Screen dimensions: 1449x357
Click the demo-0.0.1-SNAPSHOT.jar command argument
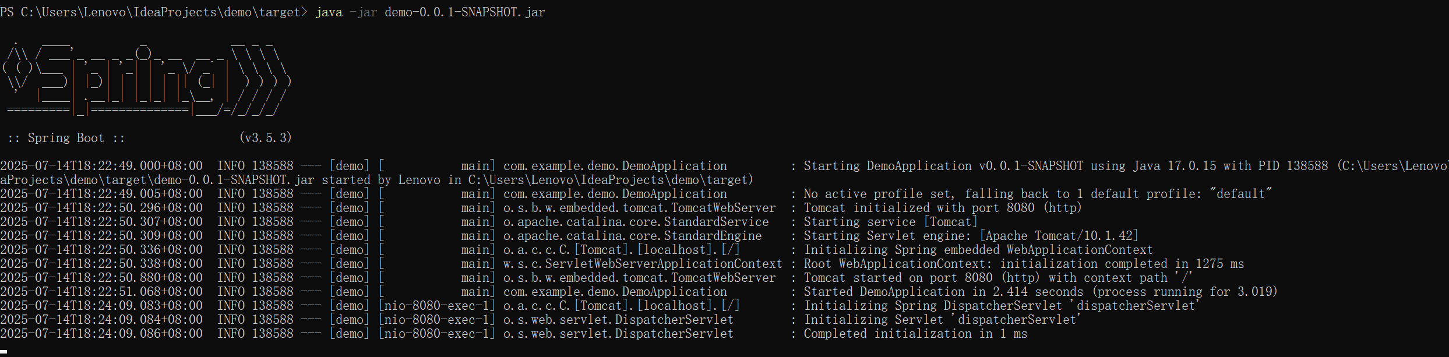464,12
